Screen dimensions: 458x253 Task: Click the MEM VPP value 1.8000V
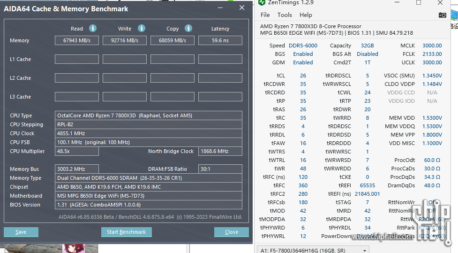pyautogui.click(x=432, y=135)
